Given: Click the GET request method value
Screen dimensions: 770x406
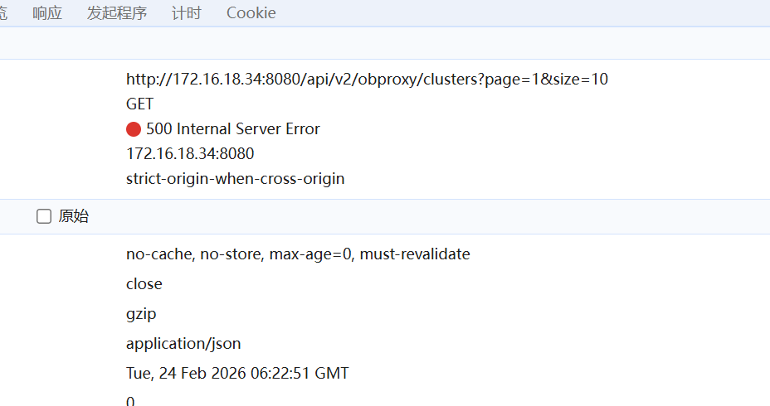Looking at the screenshot, I should tap(140, 104).
